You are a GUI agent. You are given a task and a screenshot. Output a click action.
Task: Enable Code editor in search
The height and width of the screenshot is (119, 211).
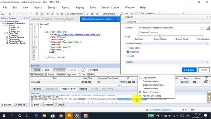128,48
